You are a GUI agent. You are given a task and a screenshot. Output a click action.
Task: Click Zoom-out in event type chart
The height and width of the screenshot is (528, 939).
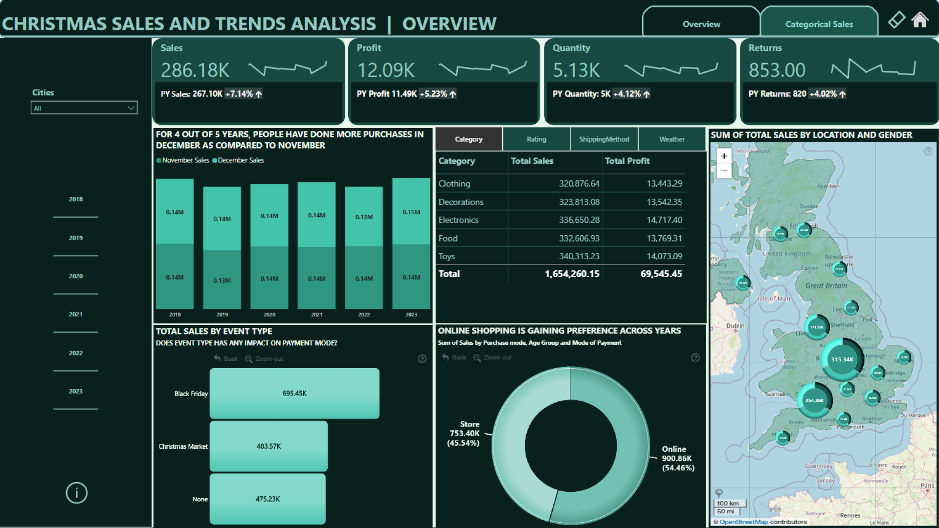(264, 359)
